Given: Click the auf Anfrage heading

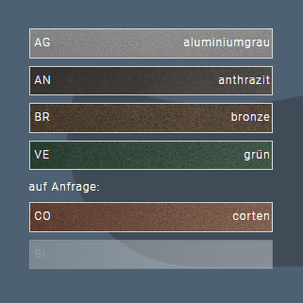Looking at the screenshot, I should [x=64, y=187].
